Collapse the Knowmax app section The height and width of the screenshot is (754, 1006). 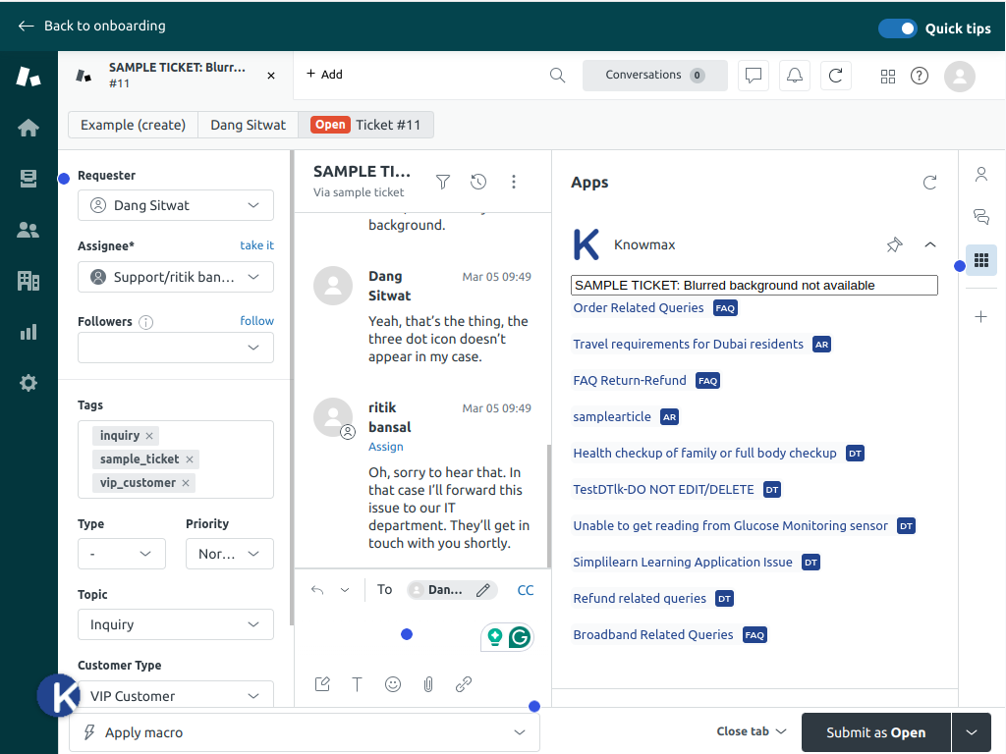[x=930, y=244]
